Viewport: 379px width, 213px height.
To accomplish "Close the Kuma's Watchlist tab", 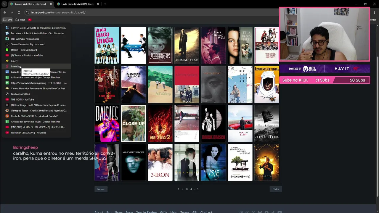I will [51, 4].
